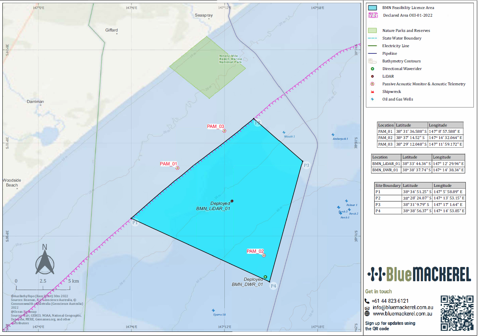Image resolution: width=479 pixels, height=336 pixels.
Task: Click the Electricity Line green line sample
Action: [373, 46]
